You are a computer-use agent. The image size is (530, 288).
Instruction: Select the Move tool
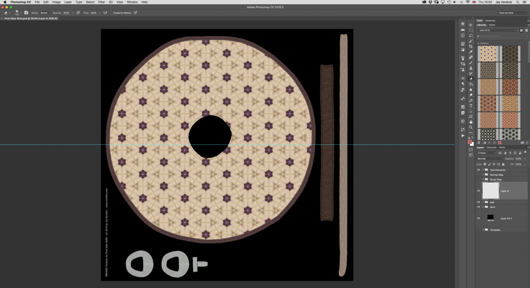tap(470, 26)
